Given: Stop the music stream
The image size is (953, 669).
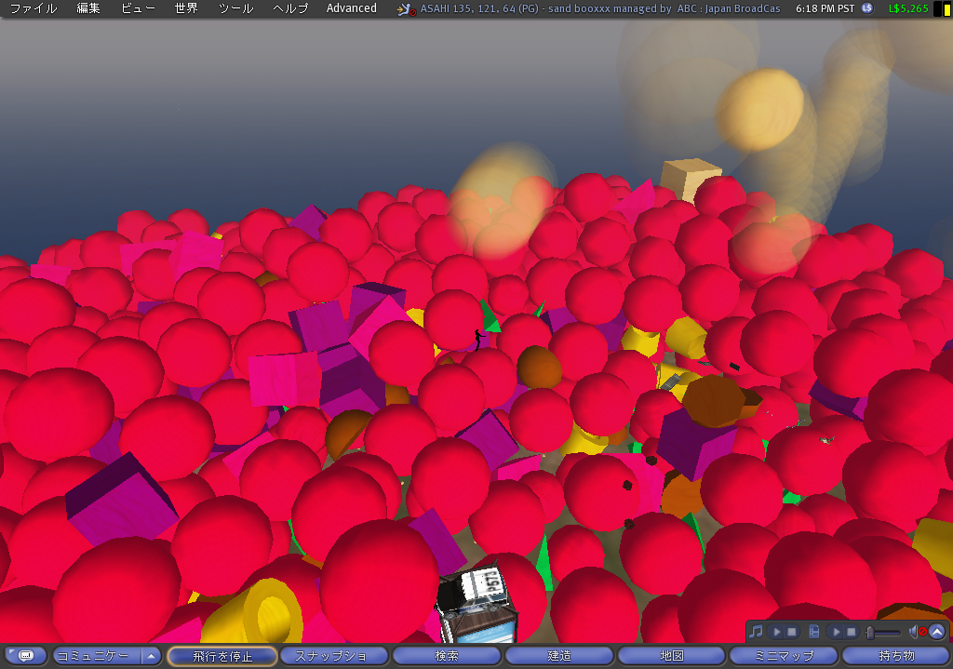Looking at the screenshot, I should click(792, 632).
